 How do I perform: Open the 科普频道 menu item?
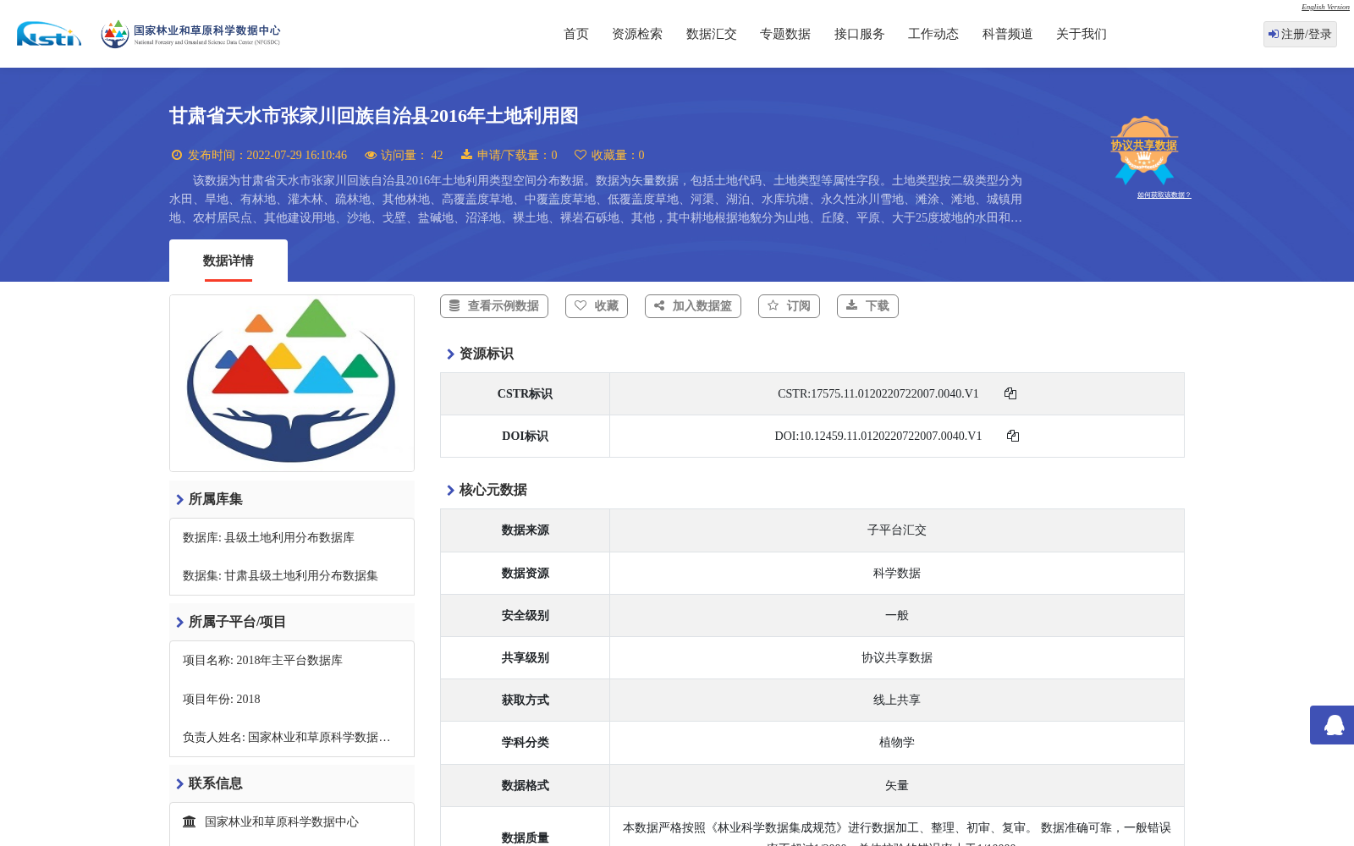(1008, 34)
